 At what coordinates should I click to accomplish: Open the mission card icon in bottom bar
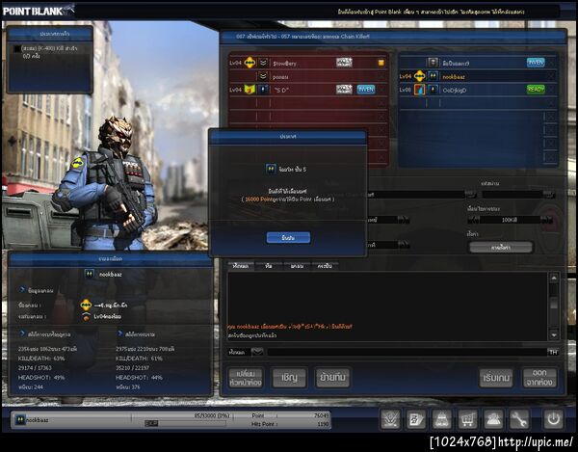tap(416, 419)
